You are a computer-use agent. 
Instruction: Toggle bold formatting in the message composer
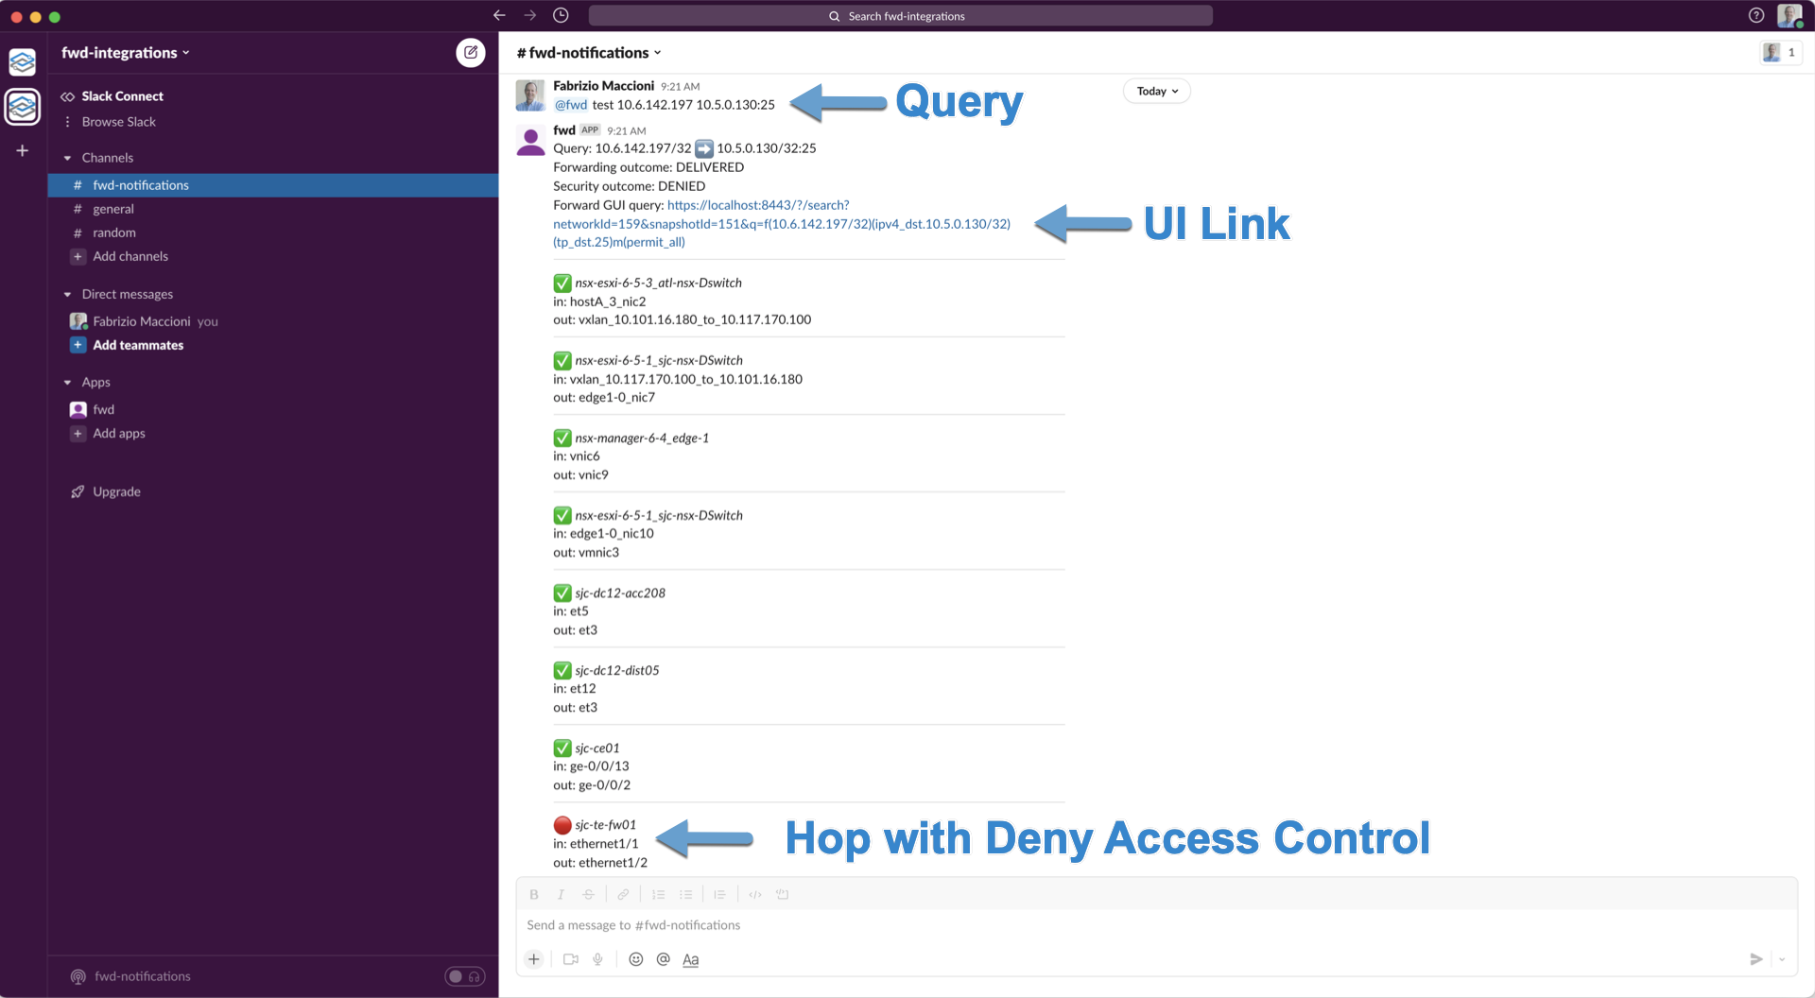(x=534, y=894)
